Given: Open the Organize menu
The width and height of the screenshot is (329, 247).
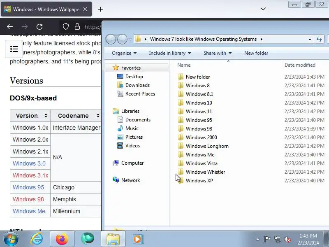Looking at the screenshot, I should (124, 53).
